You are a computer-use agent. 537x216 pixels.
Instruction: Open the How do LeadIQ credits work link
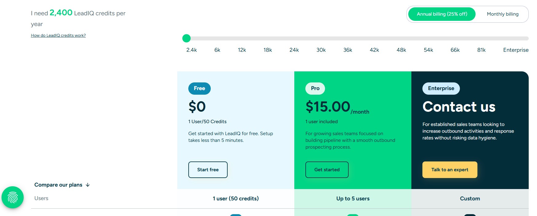(x=58, y=35)
